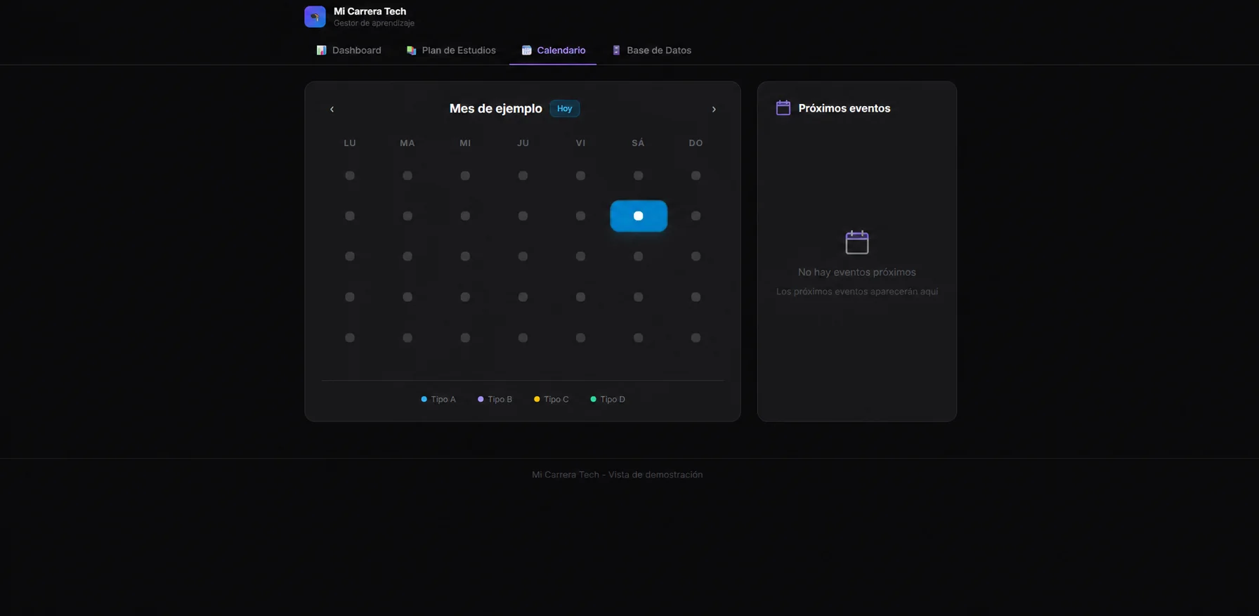
Task: Click the first-row day under MI
Action: (465, 176)
